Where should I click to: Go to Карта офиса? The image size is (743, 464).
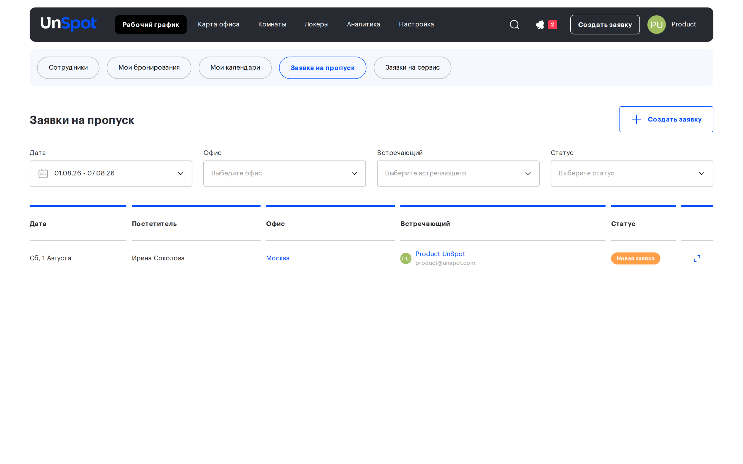(x=219, y=24)
